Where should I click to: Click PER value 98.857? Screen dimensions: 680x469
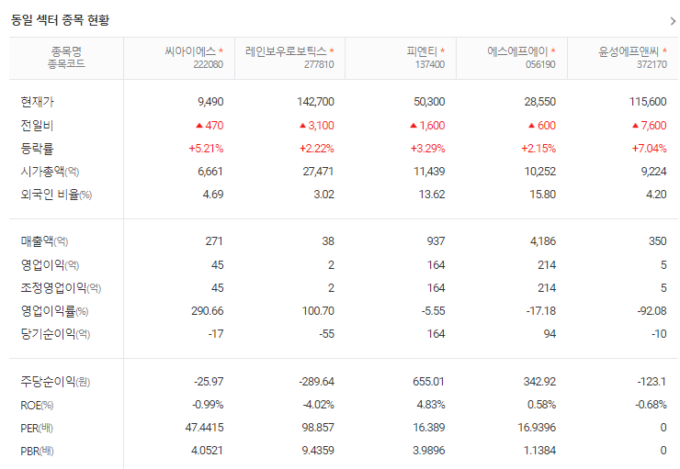click(318, 428)
